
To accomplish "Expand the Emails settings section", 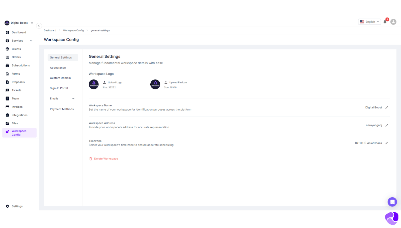I will [x=73, y=99].
